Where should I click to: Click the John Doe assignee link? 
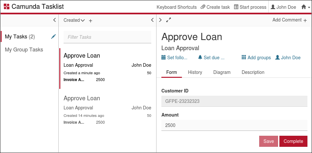coord(288,58)
